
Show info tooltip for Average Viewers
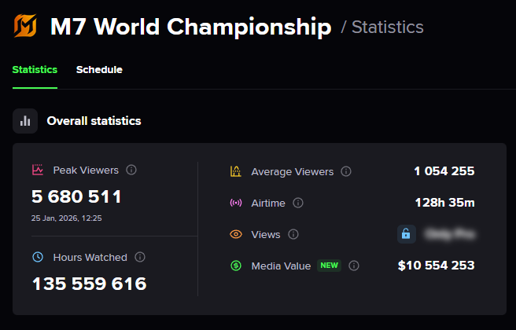coord(346,171)
